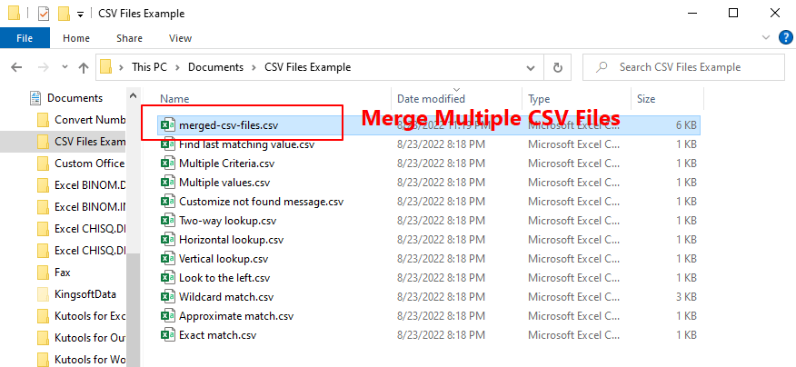Sort files by Date modified column

pos(431,98)
